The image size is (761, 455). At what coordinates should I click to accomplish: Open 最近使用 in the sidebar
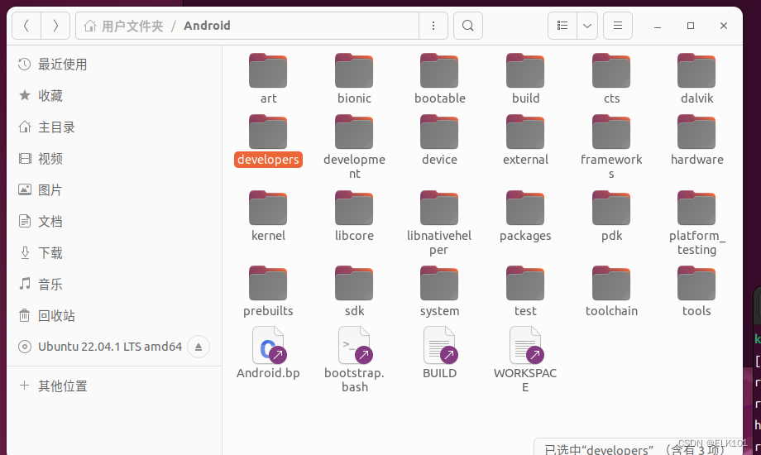tap(114, 64)
